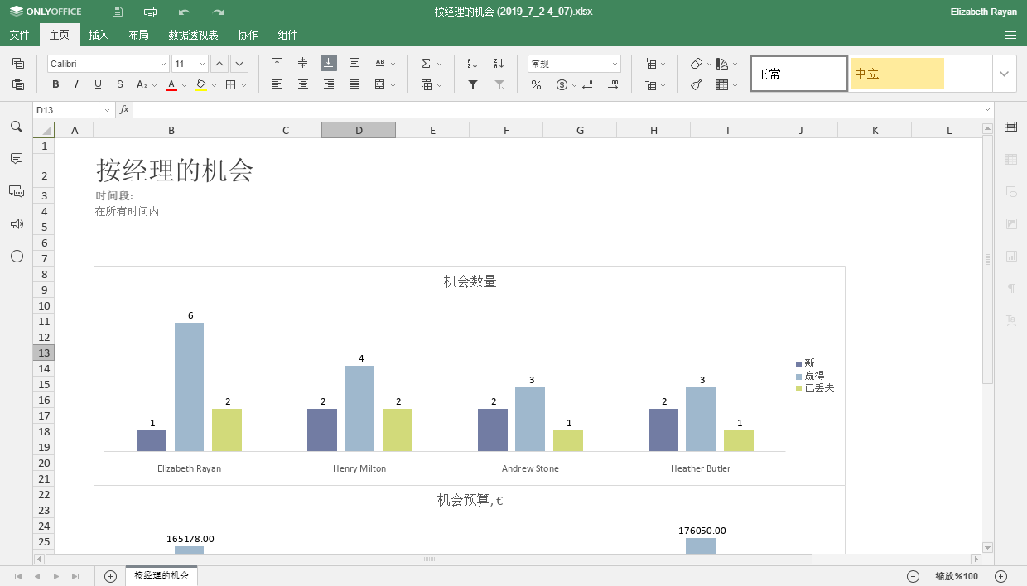
Task: Click the save icon in title bar
Action: tap(118, 12)
